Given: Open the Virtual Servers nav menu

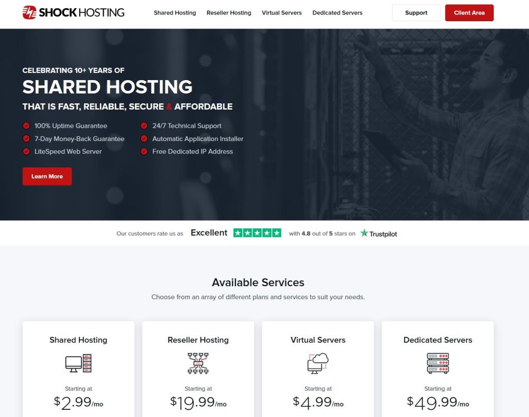Looking at the screenshot, I should pos(282,13).
